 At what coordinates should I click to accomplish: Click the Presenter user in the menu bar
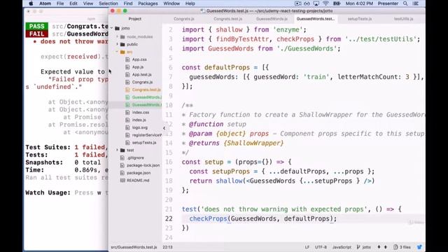(x=388, y=3)
